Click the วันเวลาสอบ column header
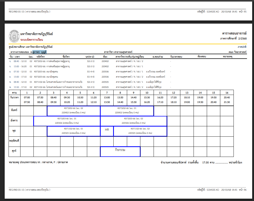The image size is (254, 201). 176,57
